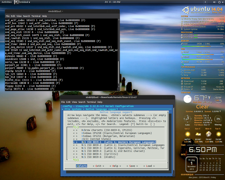Toggle the NLS ISO 8859-2 option bracket
The image size is (225, 180).
coord(75,145)
